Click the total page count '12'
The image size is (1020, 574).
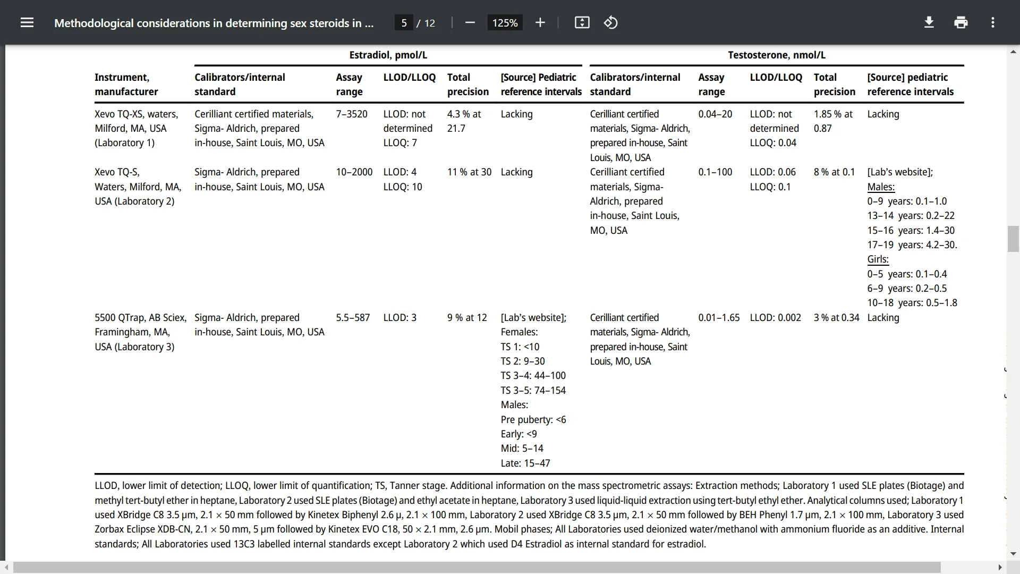click(429, 23)
